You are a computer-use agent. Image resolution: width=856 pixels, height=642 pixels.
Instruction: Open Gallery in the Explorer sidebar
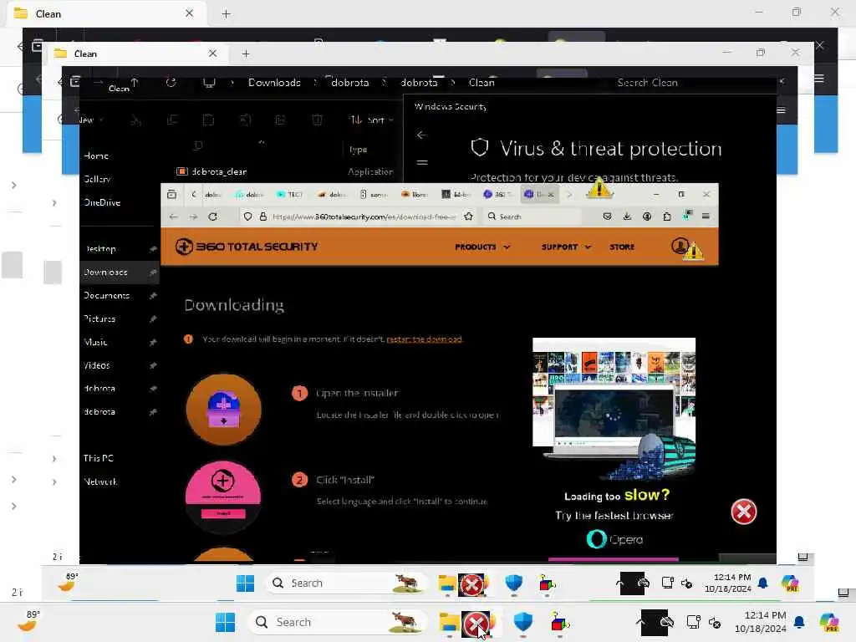tap(97, 179)
